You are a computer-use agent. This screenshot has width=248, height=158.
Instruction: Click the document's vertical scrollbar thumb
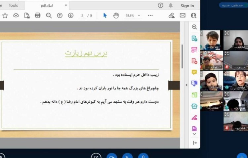[x=182, y=56]
